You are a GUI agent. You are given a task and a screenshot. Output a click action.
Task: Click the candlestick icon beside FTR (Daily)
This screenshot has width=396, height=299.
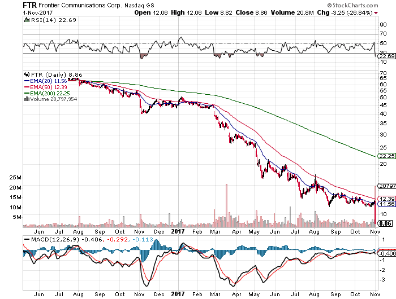tap(27, 74)
